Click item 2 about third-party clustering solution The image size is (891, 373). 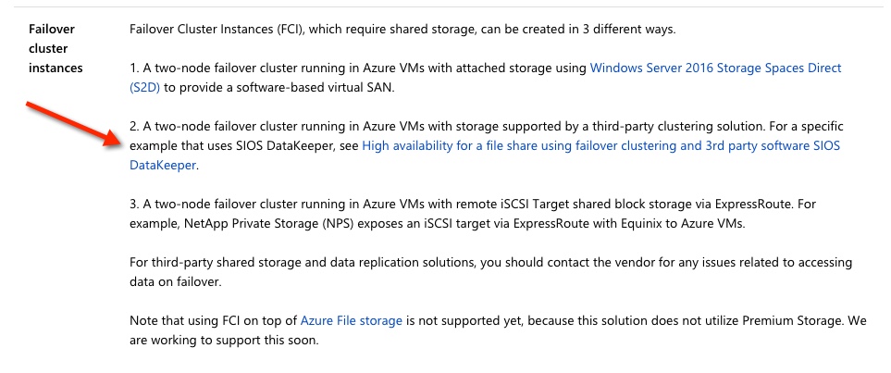click(x=416, y=125)
